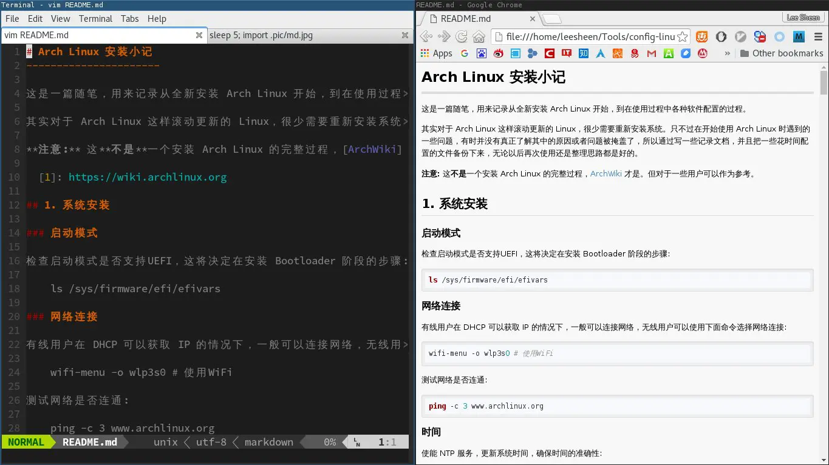Toggle the bookmark star in the address bar
This screenshot has height=465, width=829.
coord(684,36)
